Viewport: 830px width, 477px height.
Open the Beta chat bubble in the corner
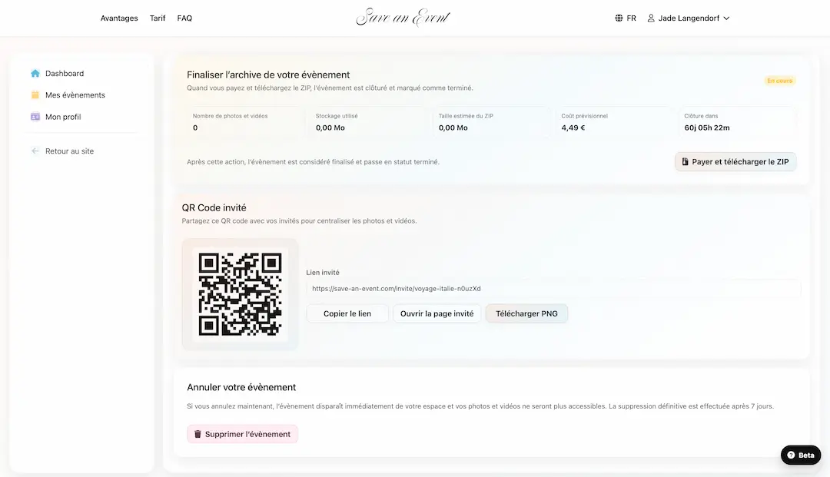tap(800, 455)
